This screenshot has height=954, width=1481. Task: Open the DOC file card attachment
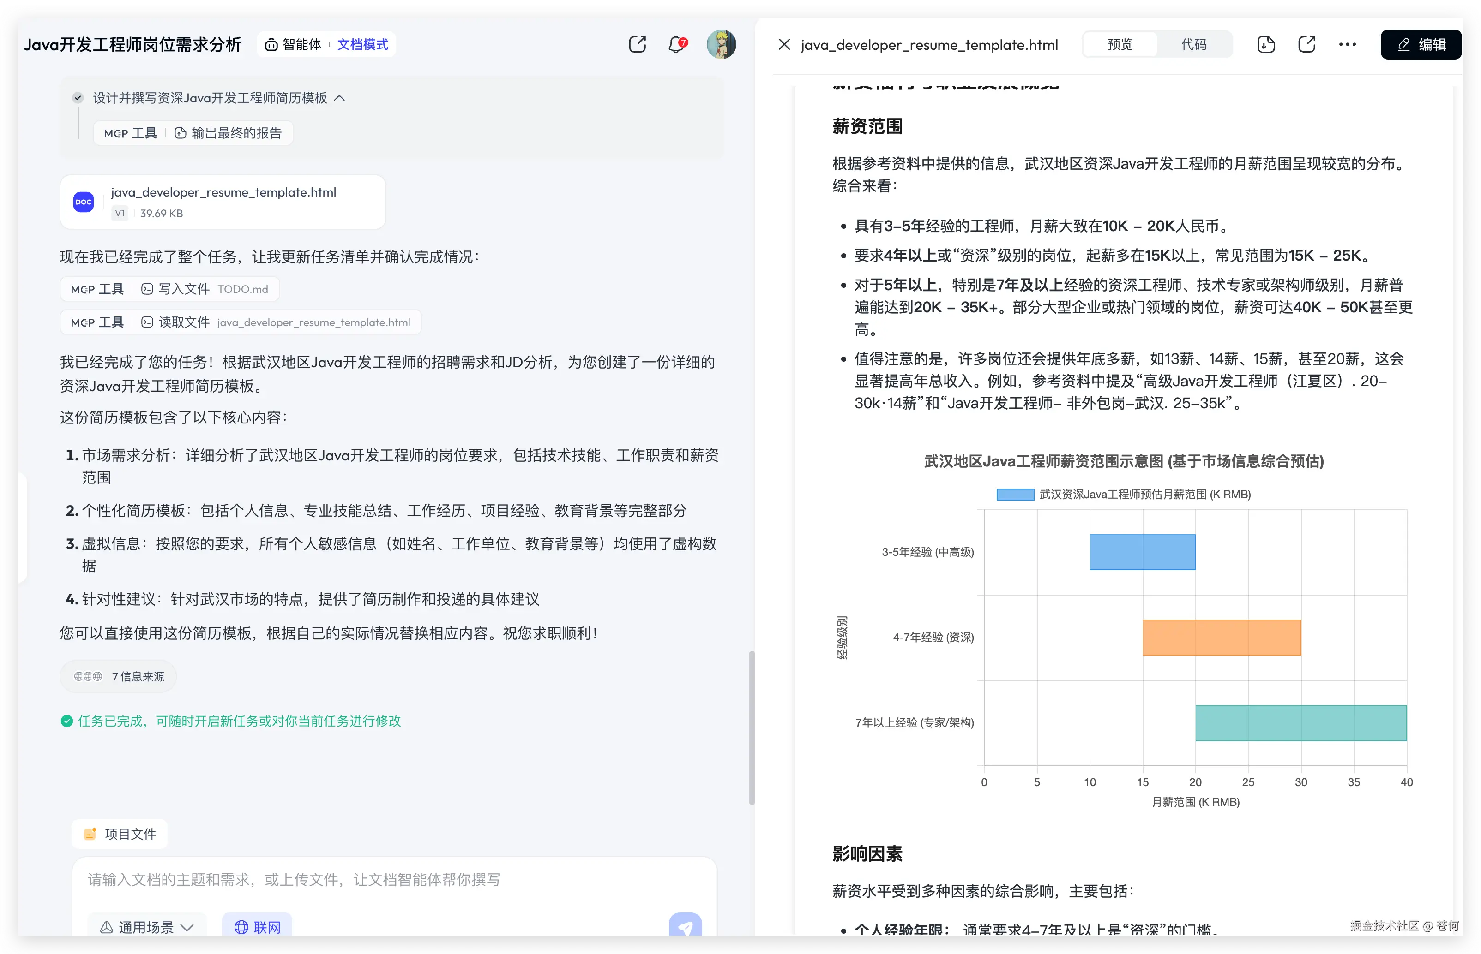click(223, 202)
